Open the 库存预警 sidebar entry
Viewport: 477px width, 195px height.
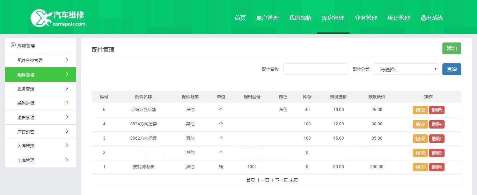26,132
